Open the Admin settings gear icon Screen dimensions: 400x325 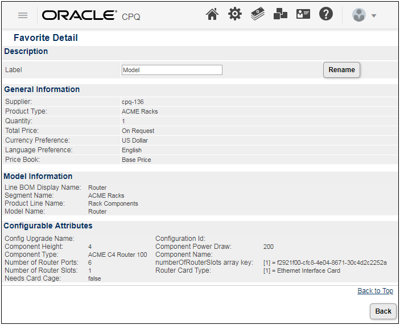(x=234, y=14)
